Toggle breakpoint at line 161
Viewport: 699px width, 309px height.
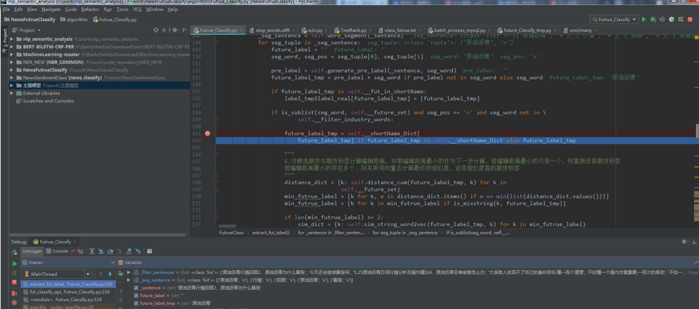pyautogui.click(x=208, y=133)
